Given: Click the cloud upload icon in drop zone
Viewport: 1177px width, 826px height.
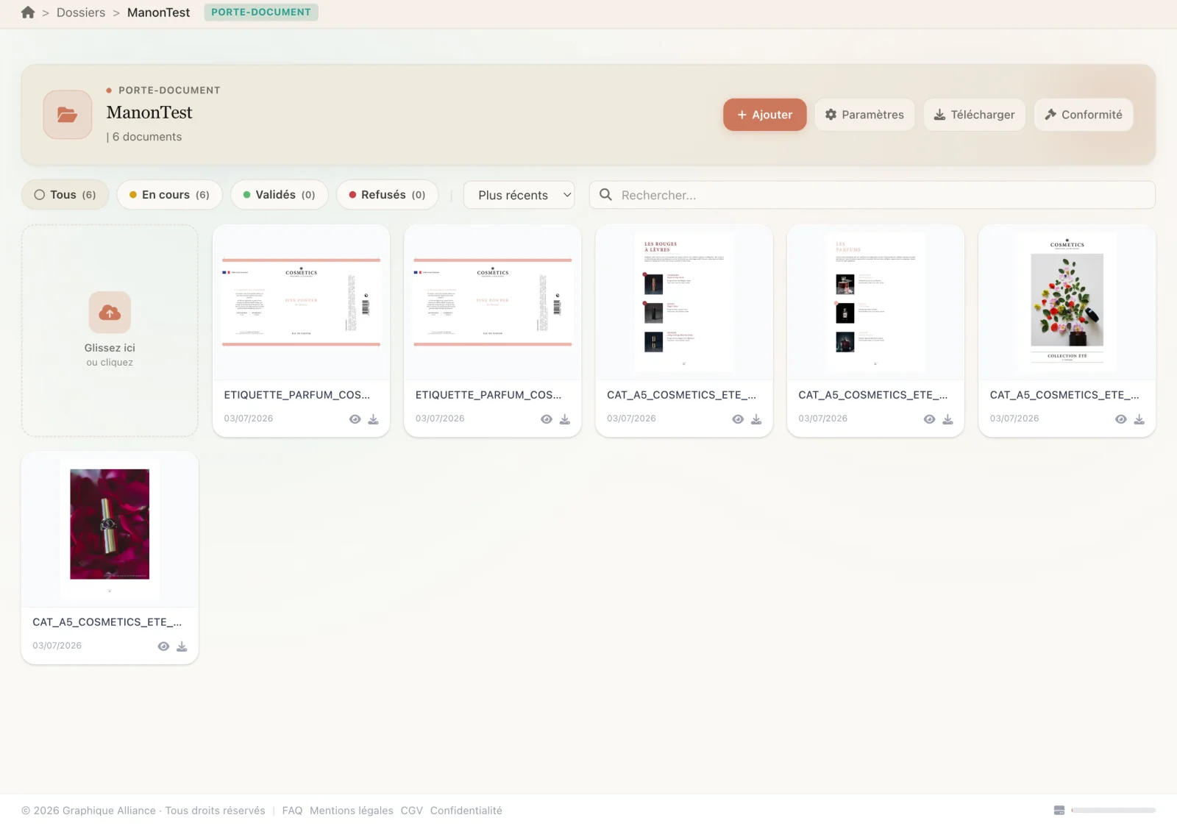Looking at the screenshot, I should [110, 313].
